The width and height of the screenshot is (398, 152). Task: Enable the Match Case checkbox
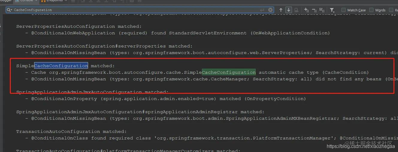[343, 10]
